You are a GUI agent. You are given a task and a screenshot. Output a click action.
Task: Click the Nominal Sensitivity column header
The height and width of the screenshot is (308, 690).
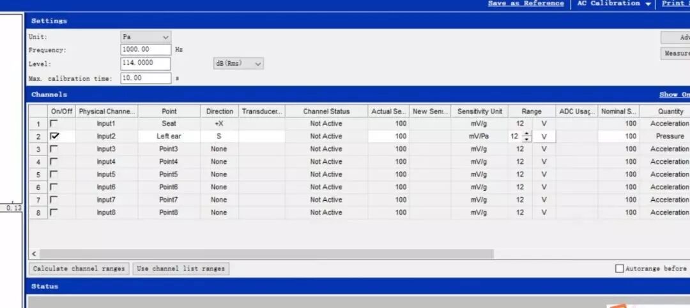coord(618,111)
